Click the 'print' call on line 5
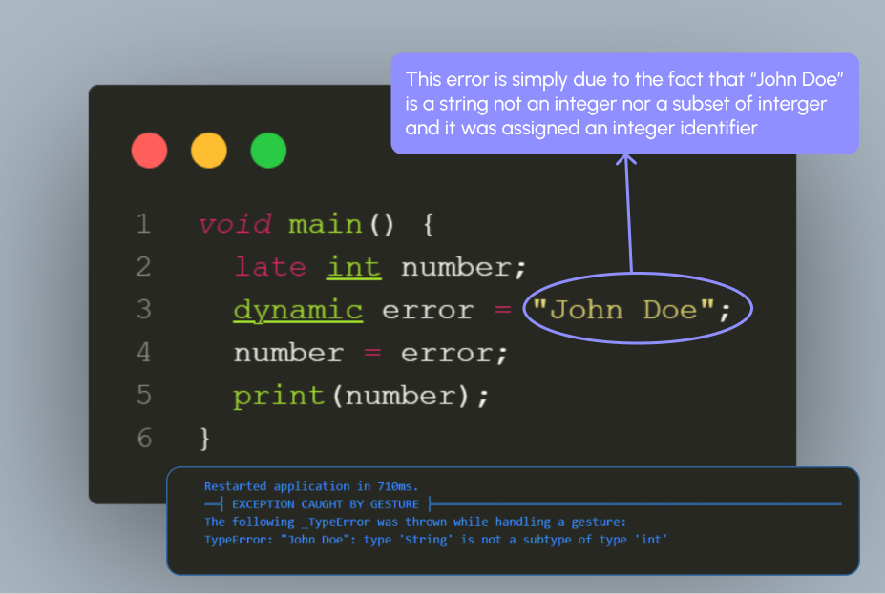 coord(279,397)
